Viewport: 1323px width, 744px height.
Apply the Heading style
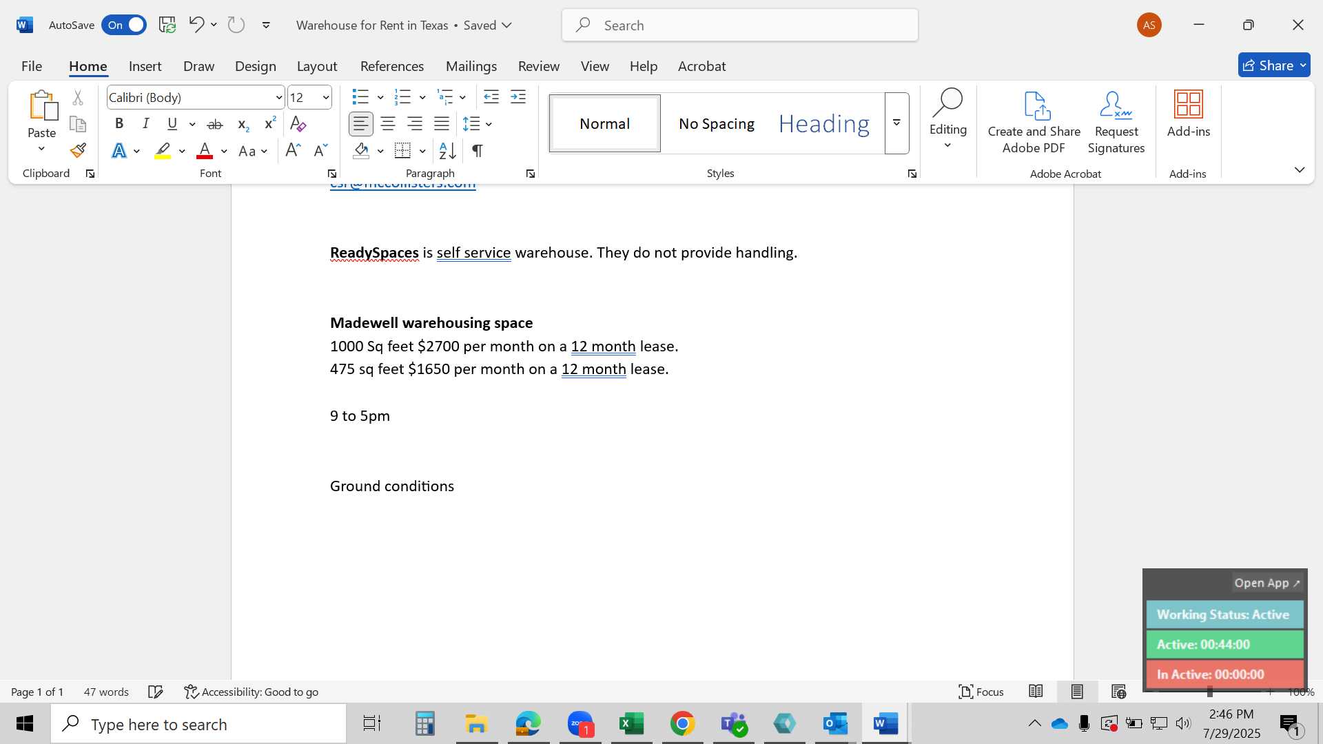pos(824,123)
